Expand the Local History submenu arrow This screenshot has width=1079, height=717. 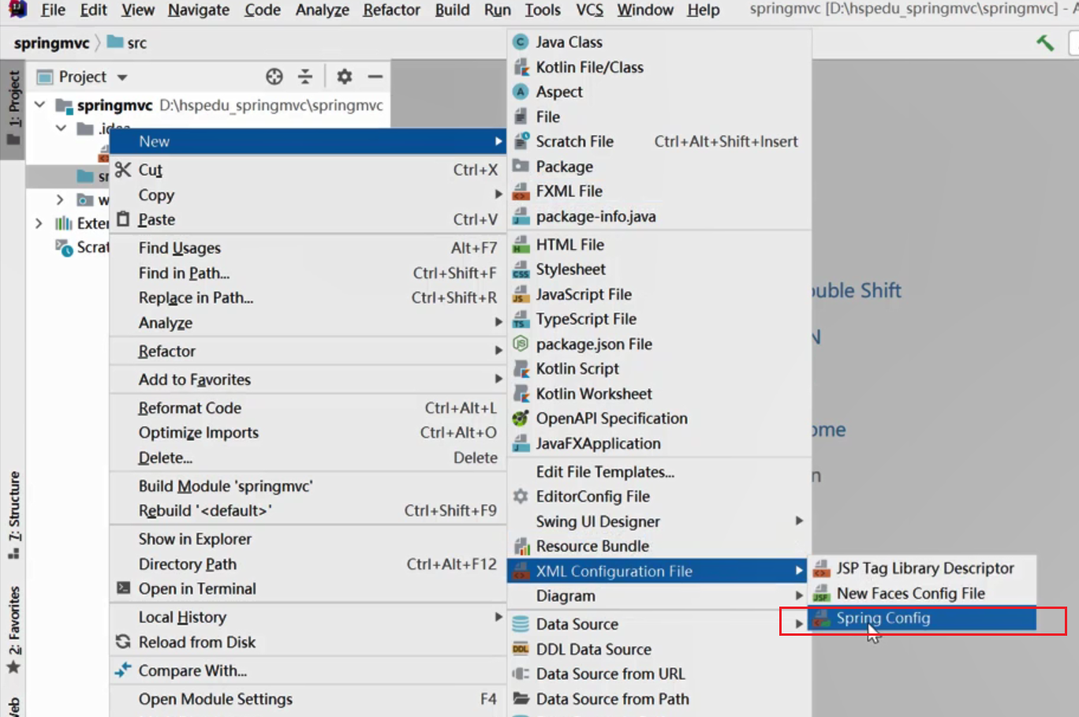point(498,617)
